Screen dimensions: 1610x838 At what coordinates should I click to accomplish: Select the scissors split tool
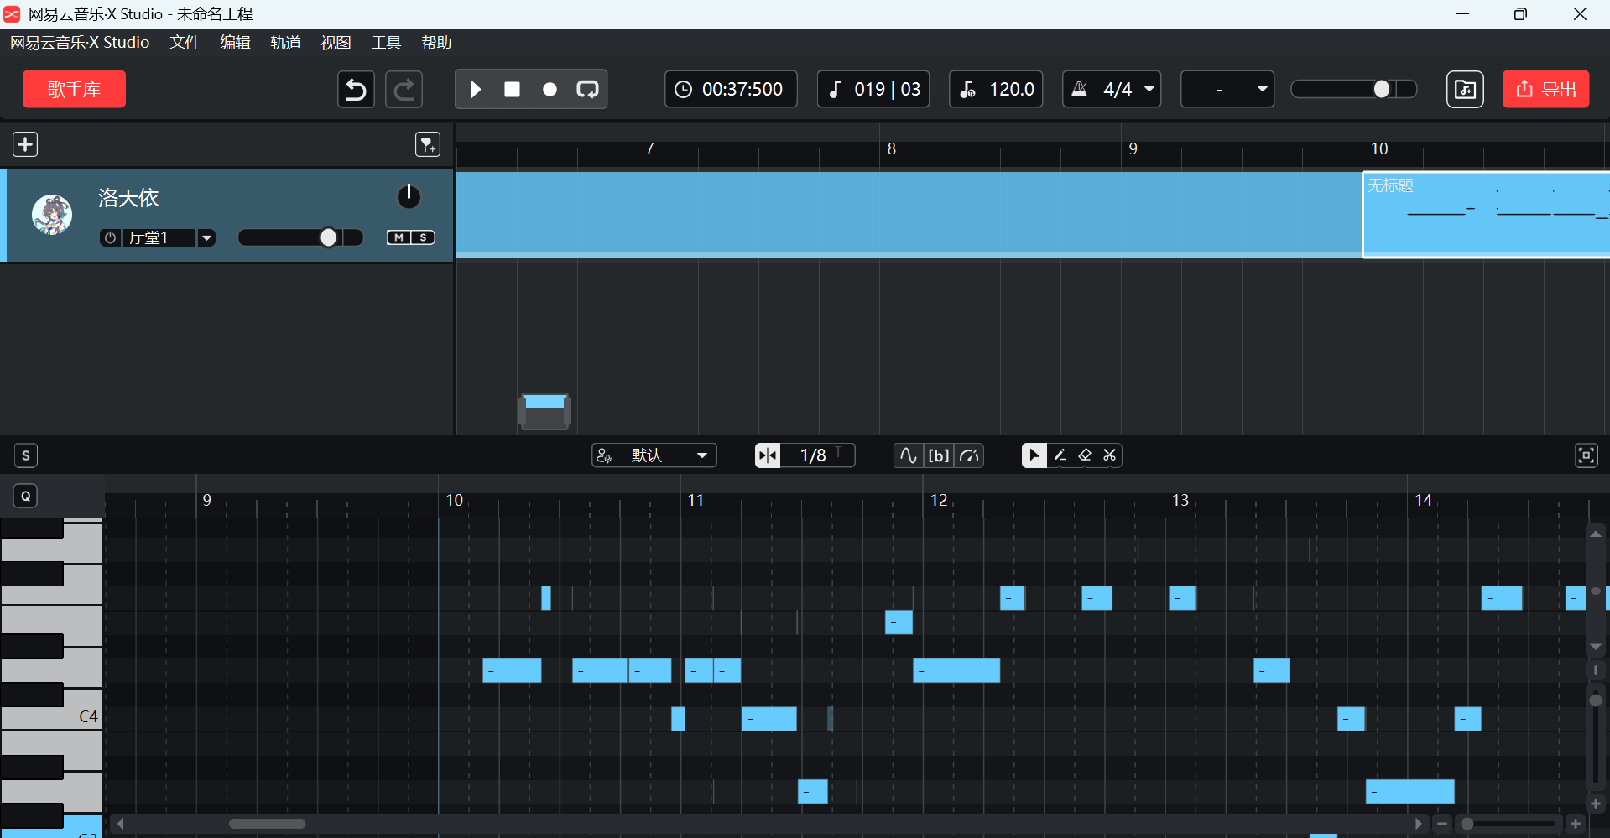click(1110, 455)
